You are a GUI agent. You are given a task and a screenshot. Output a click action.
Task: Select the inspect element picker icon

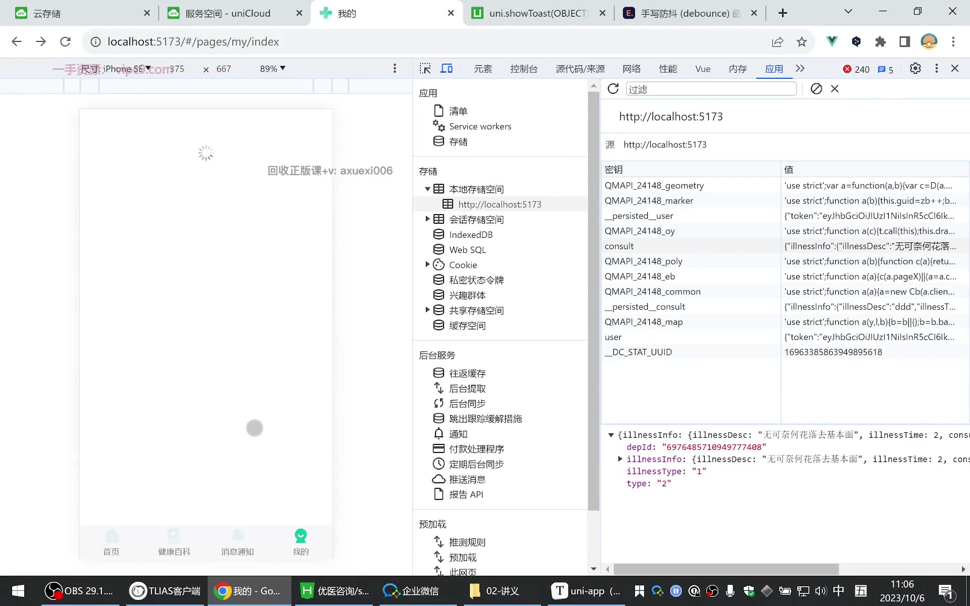pos(425,69)
